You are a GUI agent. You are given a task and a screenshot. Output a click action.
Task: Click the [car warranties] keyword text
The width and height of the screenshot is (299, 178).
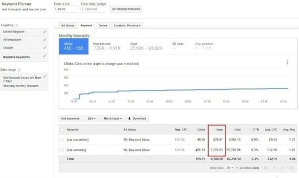tap(77, 139)
